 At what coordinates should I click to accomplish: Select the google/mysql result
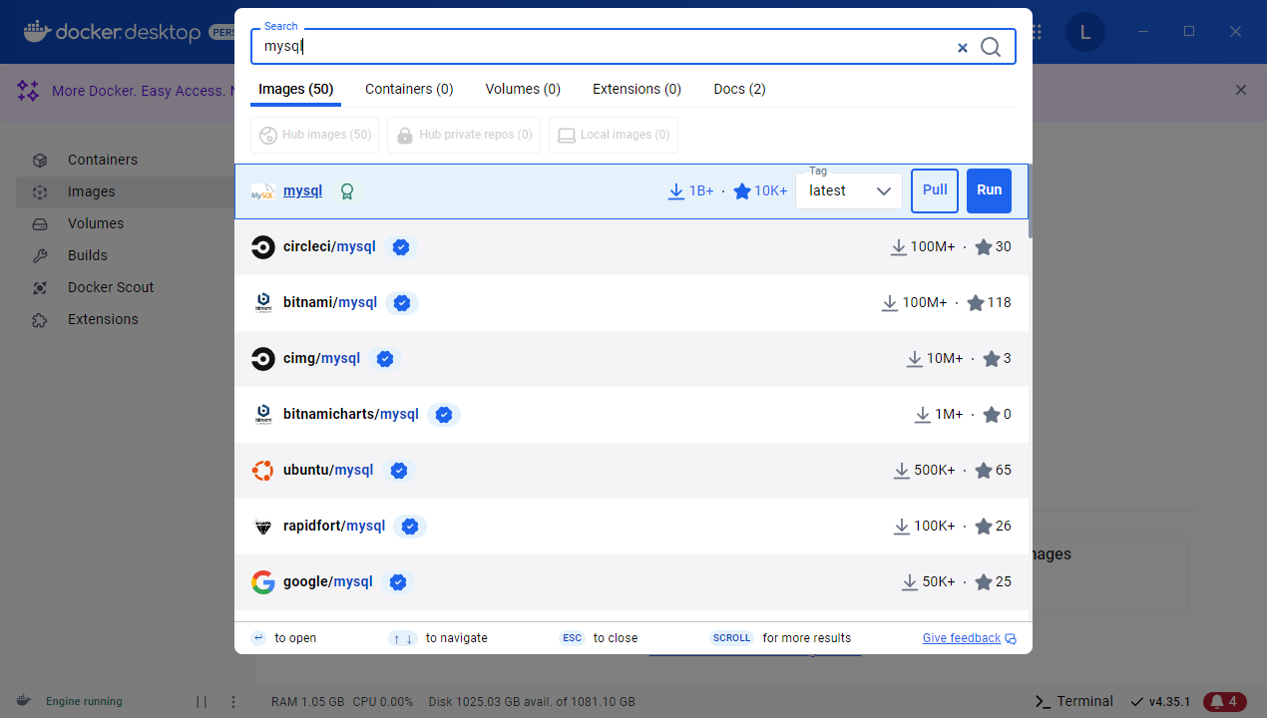click(x=633, y=582)
